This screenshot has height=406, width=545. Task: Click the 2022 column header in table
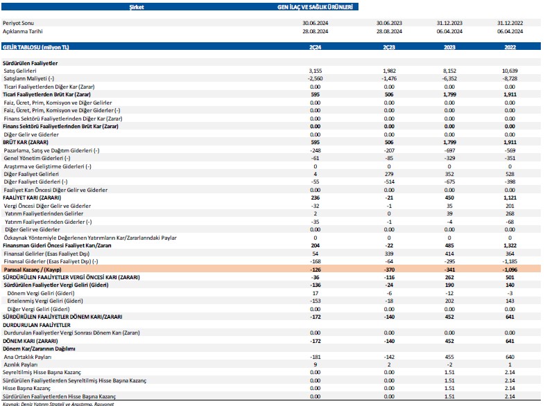pos(512,46)
